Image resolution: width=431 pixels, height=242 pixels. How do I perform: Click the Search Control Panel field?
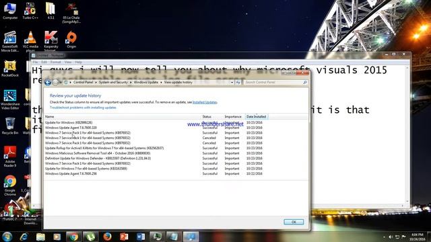pos(275,82)
